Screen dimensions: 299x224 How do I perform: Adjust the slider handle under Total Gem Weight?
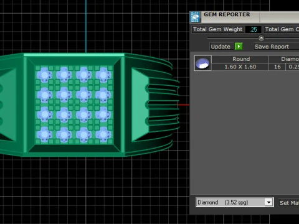click(x=261, y=38)
